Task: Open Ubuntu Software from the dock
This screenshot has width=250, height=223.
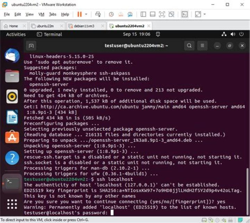Action: coord(12,137)
